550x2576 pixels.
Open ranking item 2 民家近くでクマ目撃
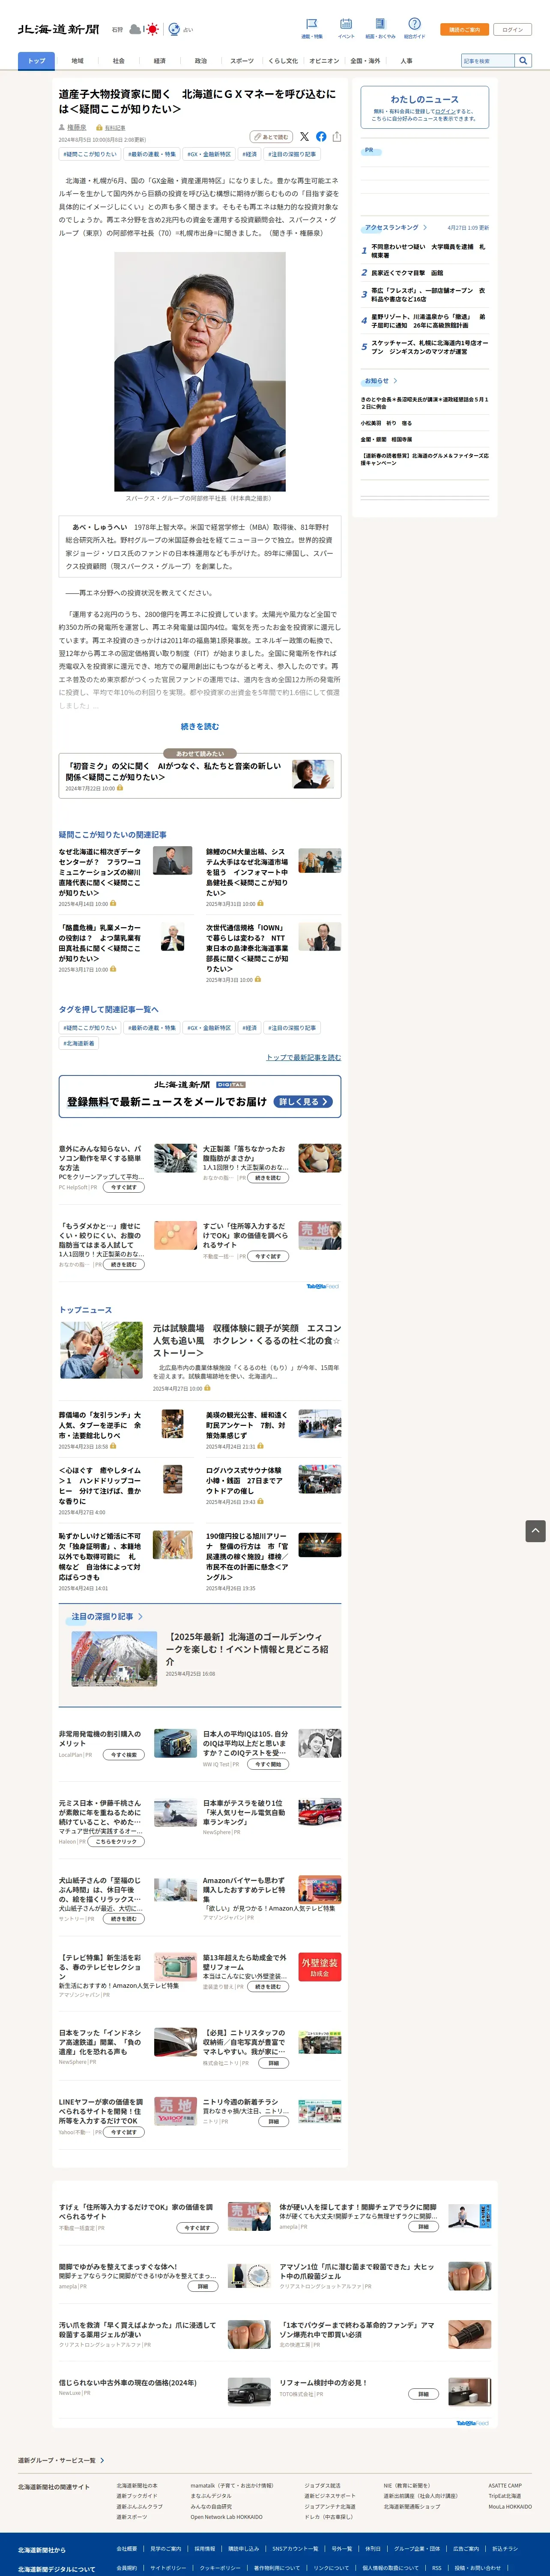407,273
